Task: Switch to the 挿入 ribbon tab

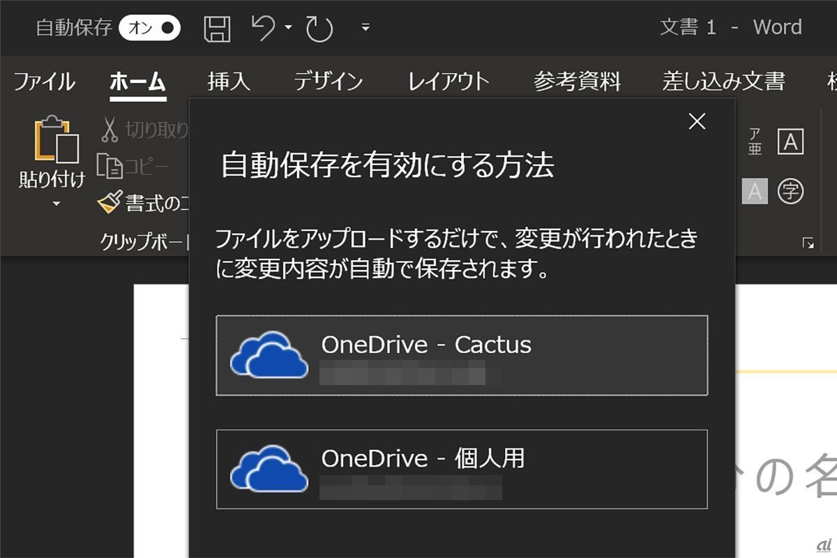Action: click(x=229, y=82)
